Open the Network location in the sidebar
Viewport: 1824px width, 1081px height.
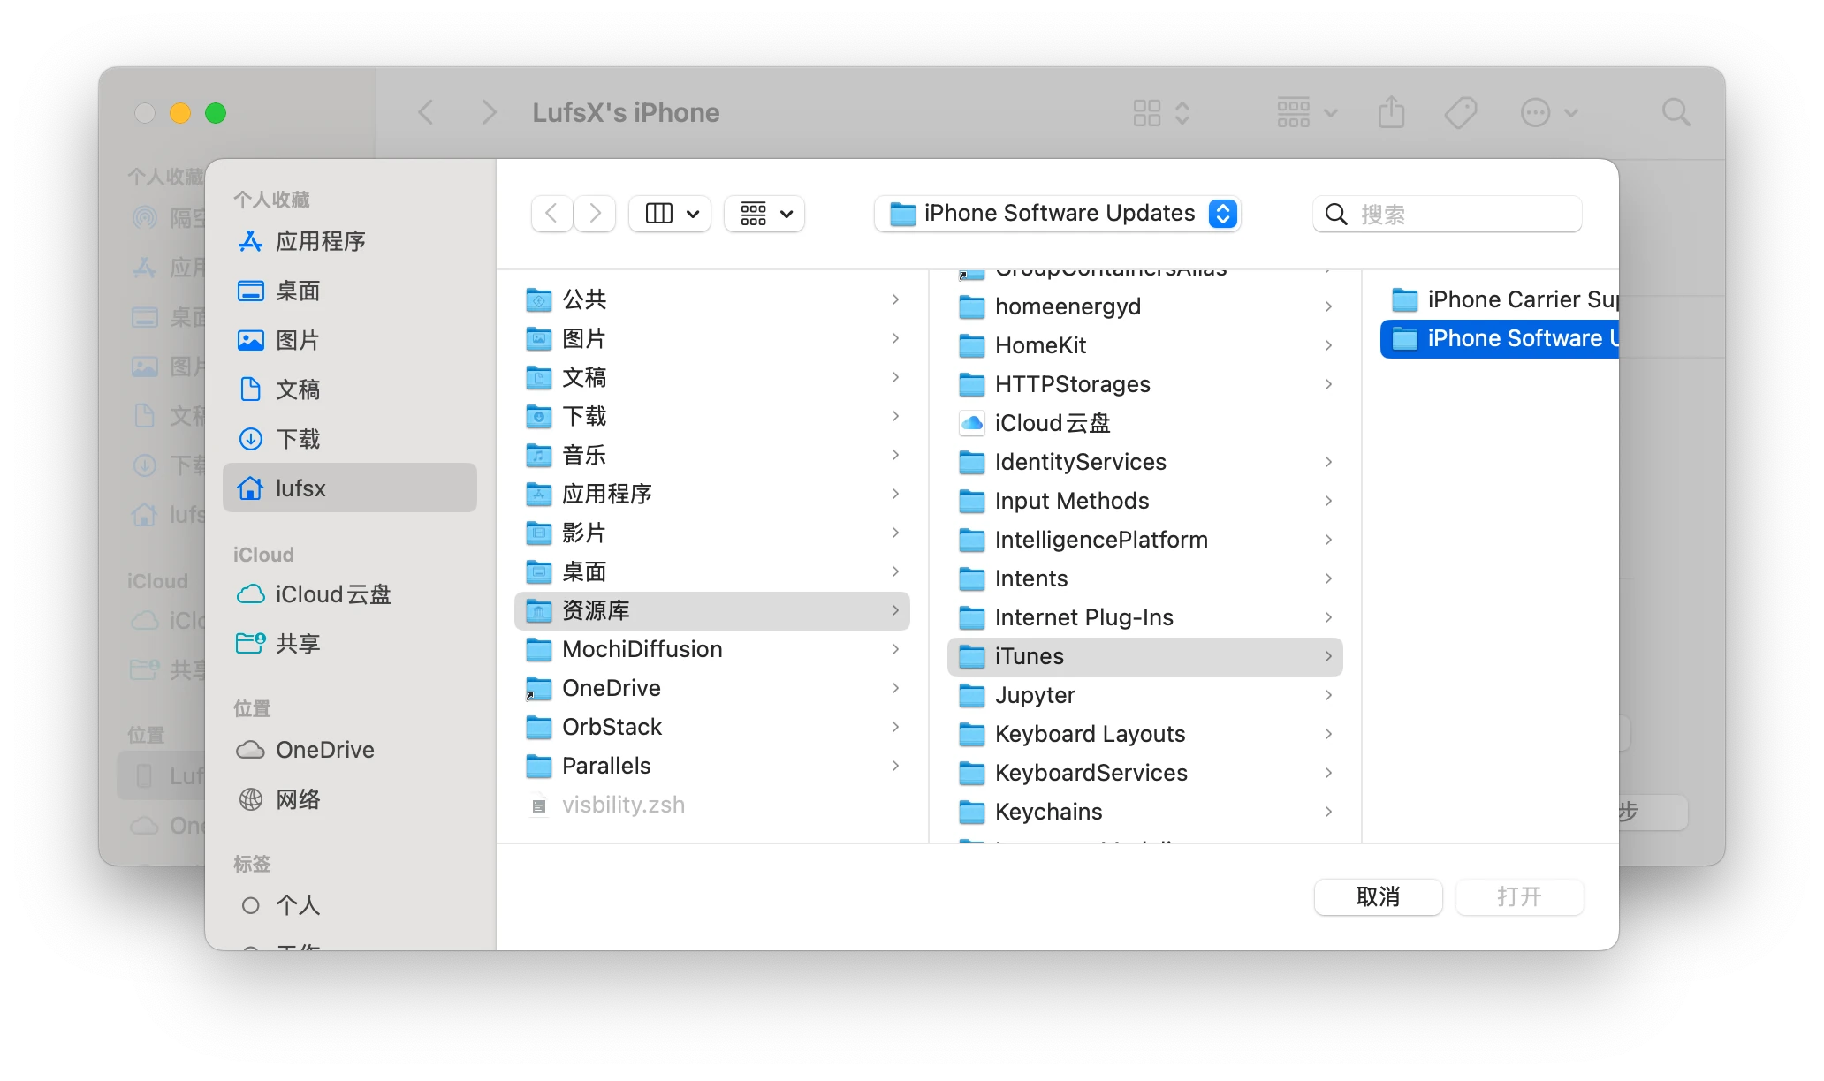click(297, 799)
